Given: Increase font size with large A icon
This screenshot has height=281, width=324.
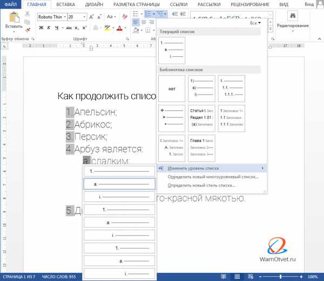Looking at the screenshot, I should point(91,17).
